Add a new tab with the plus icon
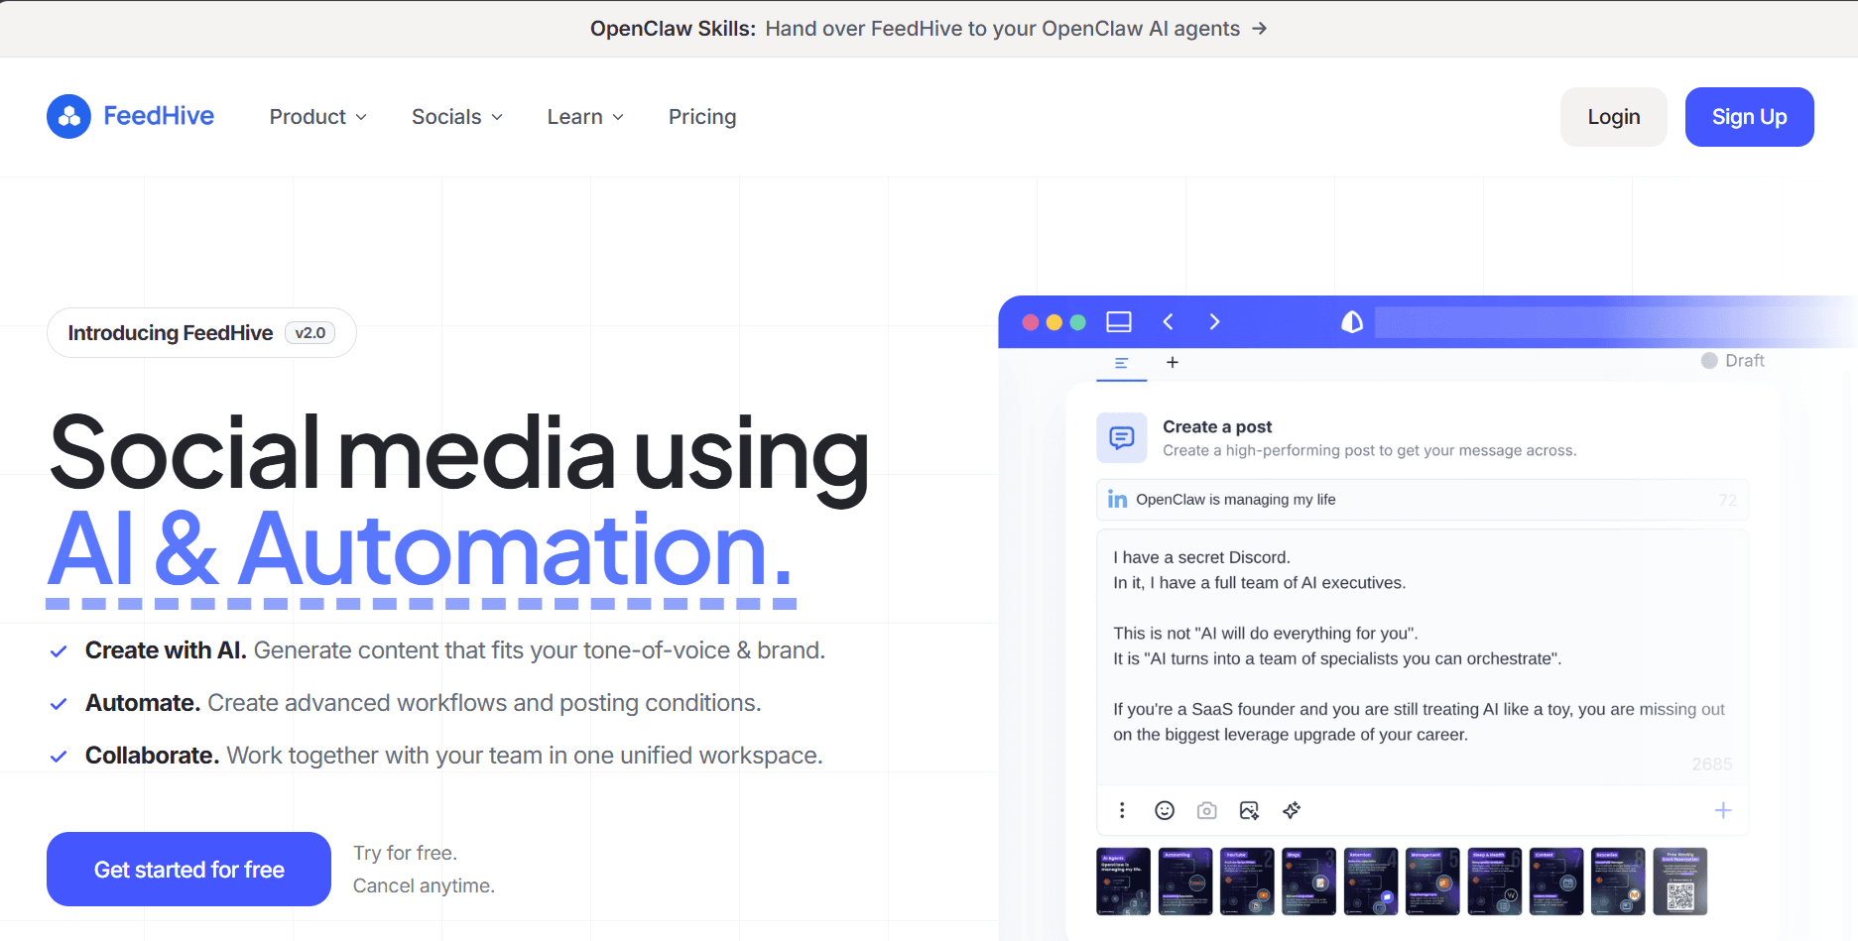1858x941 pixels. coord(1173,363)
